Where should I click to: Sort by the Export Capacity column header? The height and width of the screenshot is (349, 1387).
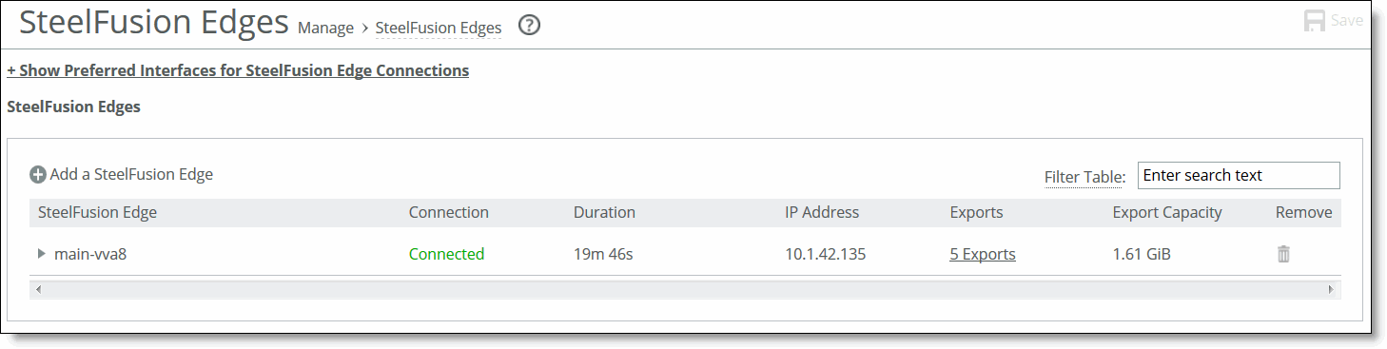pyautogui.click(x=1167, y=212)
